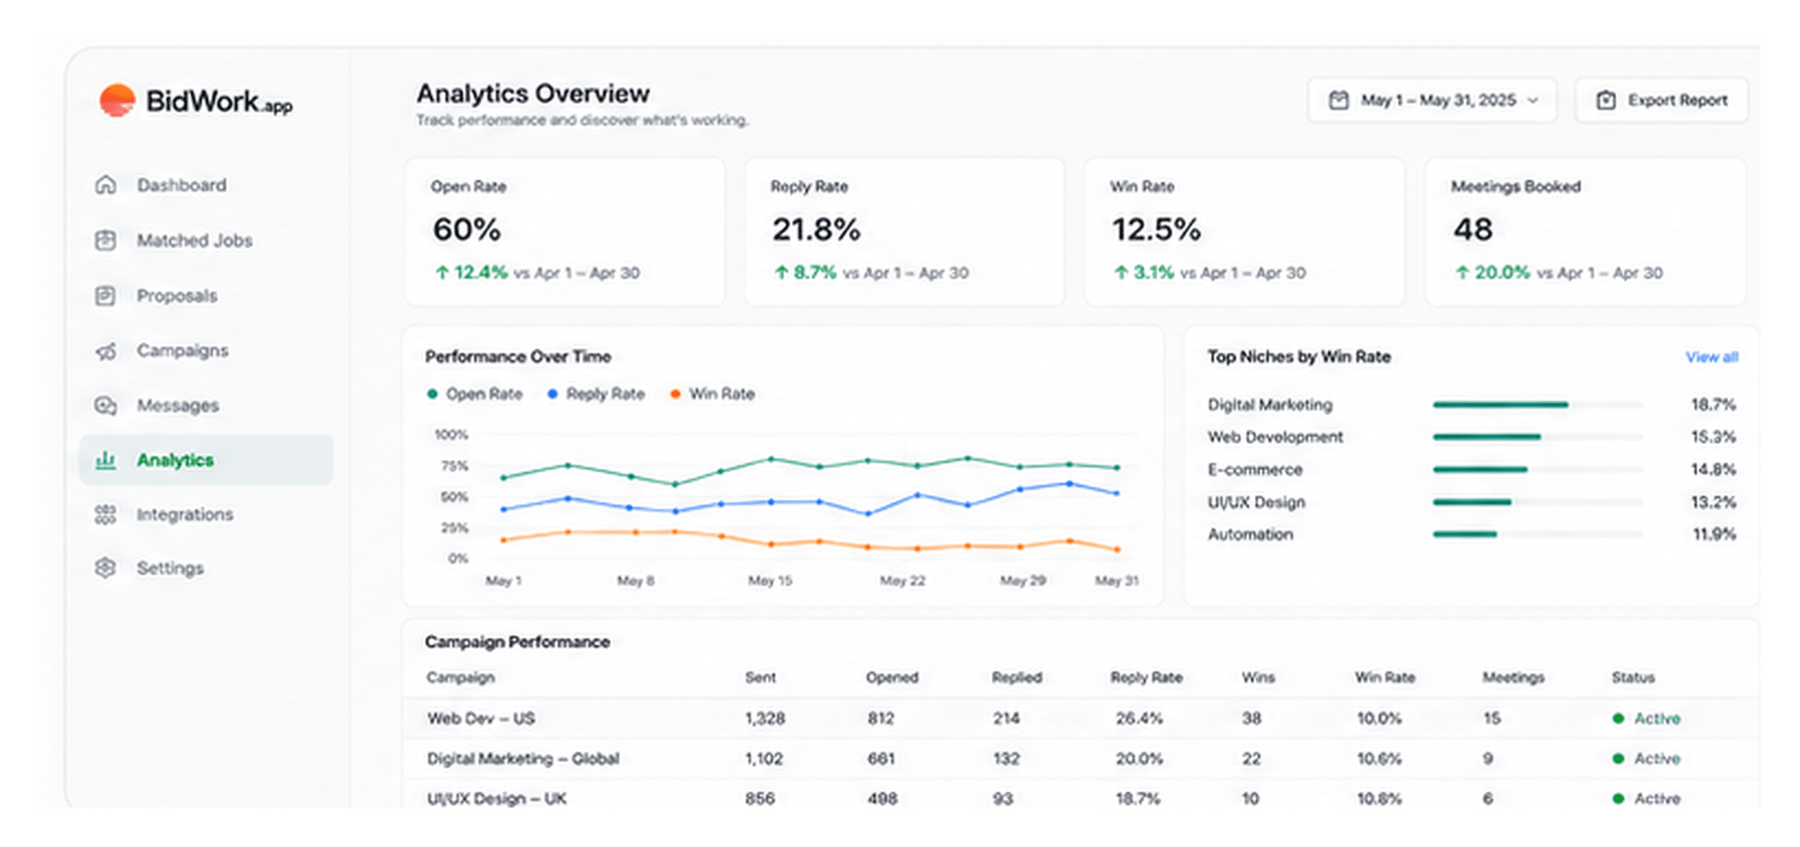Image resolution: width=1800 pixels, height=847 pixels.
Task: Click the date range chevron arrow
Action: pyautogui.click(x=1533, y=100)
